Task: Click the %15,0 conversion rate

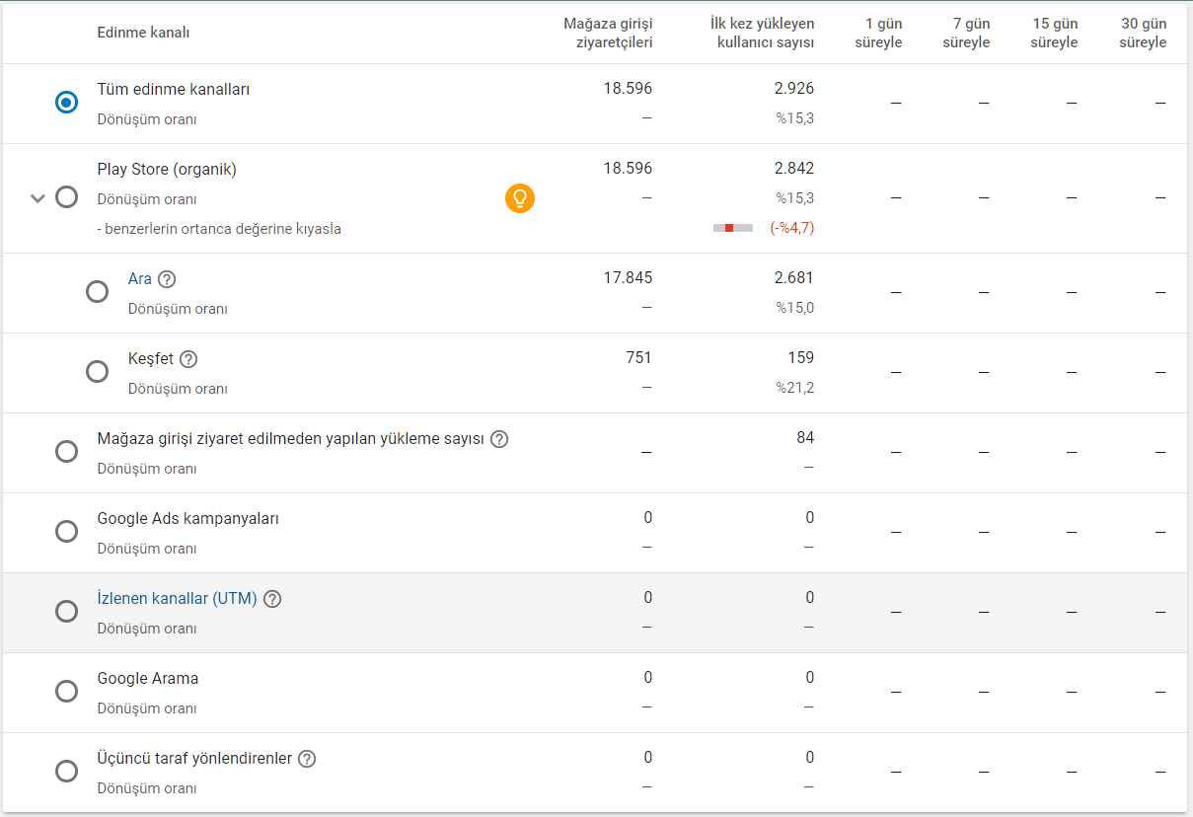Action: coord(795,308)
